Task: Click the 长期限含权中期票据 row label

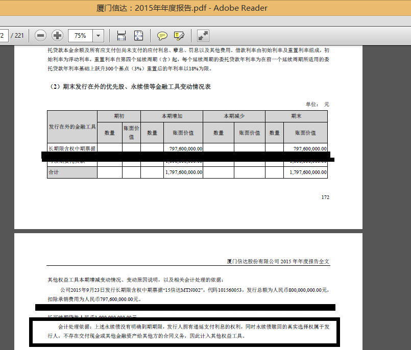Action: click(72, 148)
